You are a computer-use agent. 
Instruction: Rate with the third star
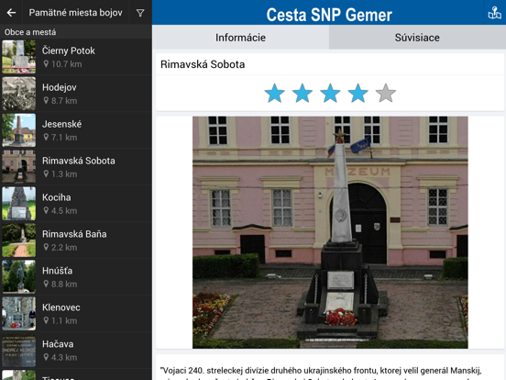click(x=330, y=93)
